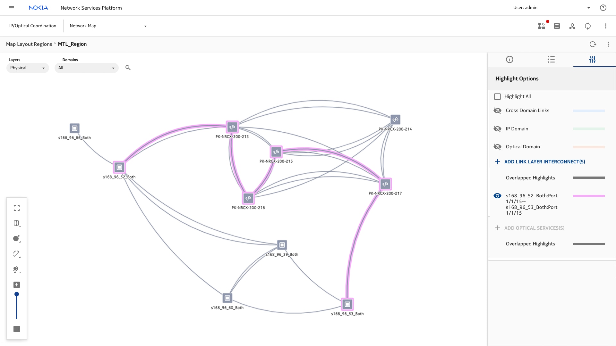Click the zoom out minus button
This screenshot has width=616, height=346.
click(x=17, y=329)
